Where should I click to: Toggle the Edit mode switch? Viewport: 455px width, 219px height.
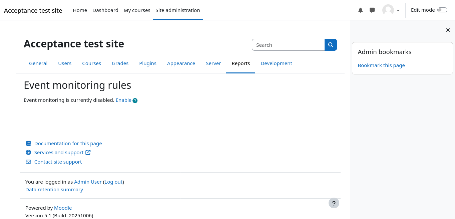pyautogui.click(x=442, y=10)
